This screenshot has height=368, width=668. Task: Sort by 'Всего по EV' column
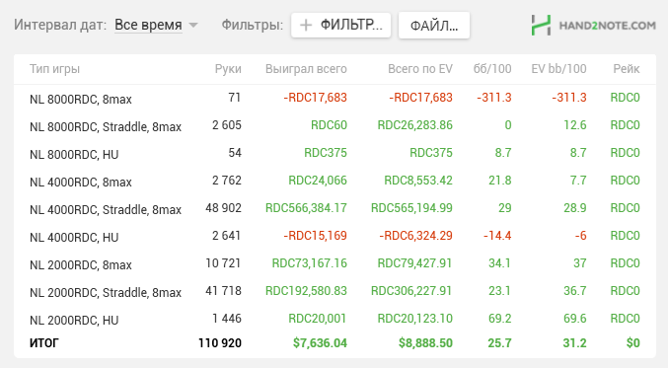pyautogui.click(x=420, y=69)
